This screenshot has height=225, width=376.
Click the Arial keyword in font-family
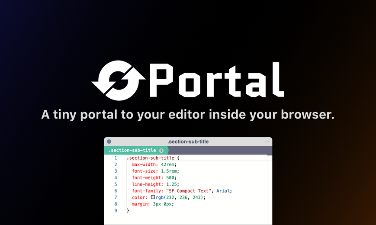(223, 191)
